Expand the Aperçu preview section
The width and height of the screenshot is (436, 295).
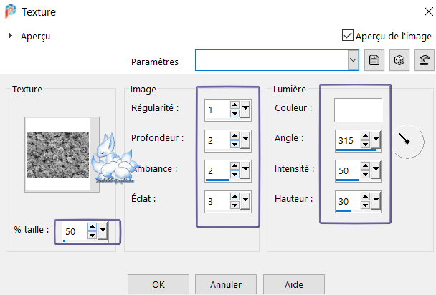10,36
